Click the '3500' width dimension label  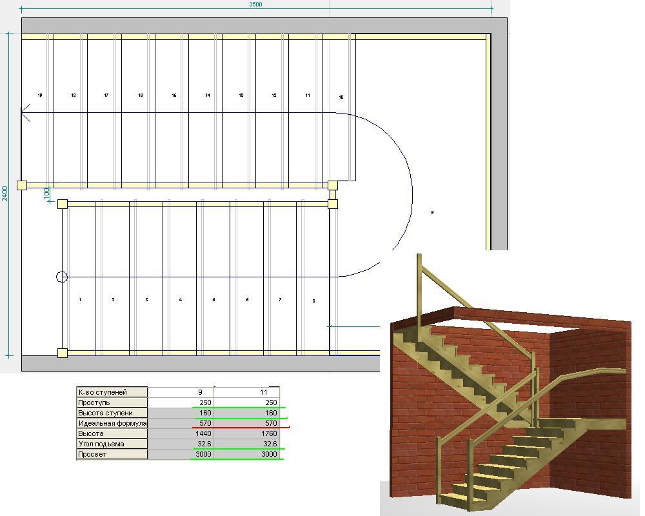[x=255, y=5]
